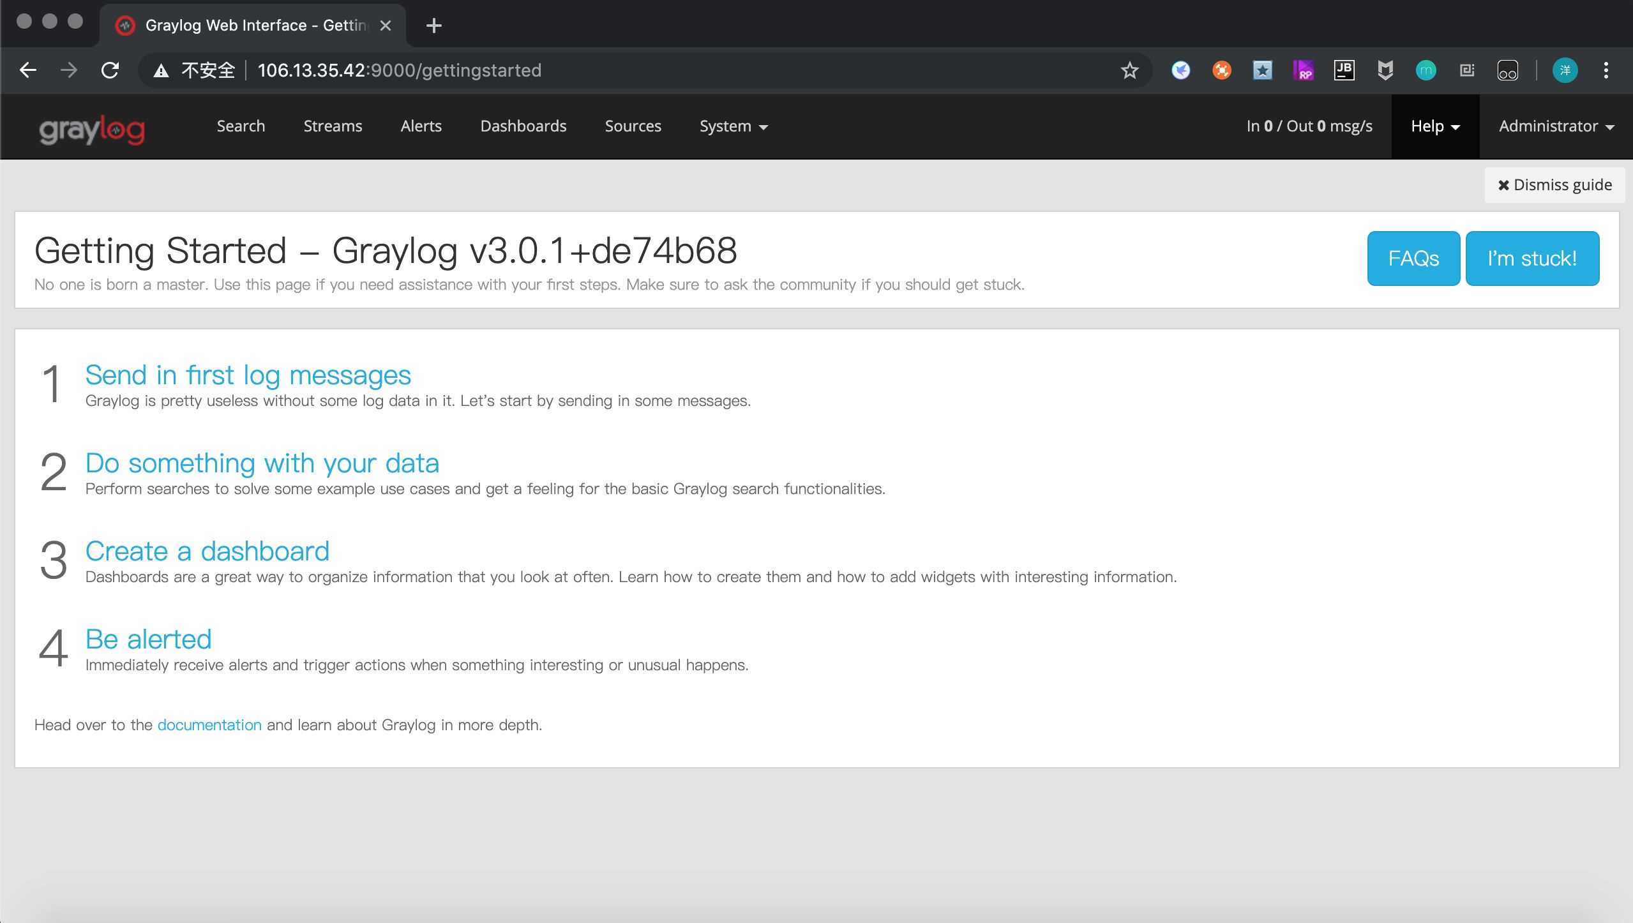Screen dimensions: 1633x923
Task: Click the JetBrains extension icon
Action: pyautogui.click(x=1344, y=70)
